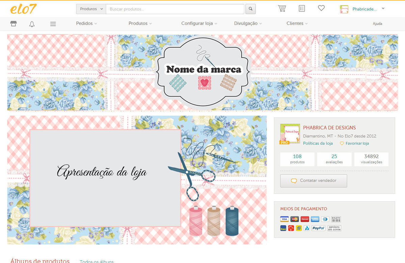Open Políticas da loja link
The height and width of the screenshot is (263, 405).
pyautogui.click(x=318, y=143)
